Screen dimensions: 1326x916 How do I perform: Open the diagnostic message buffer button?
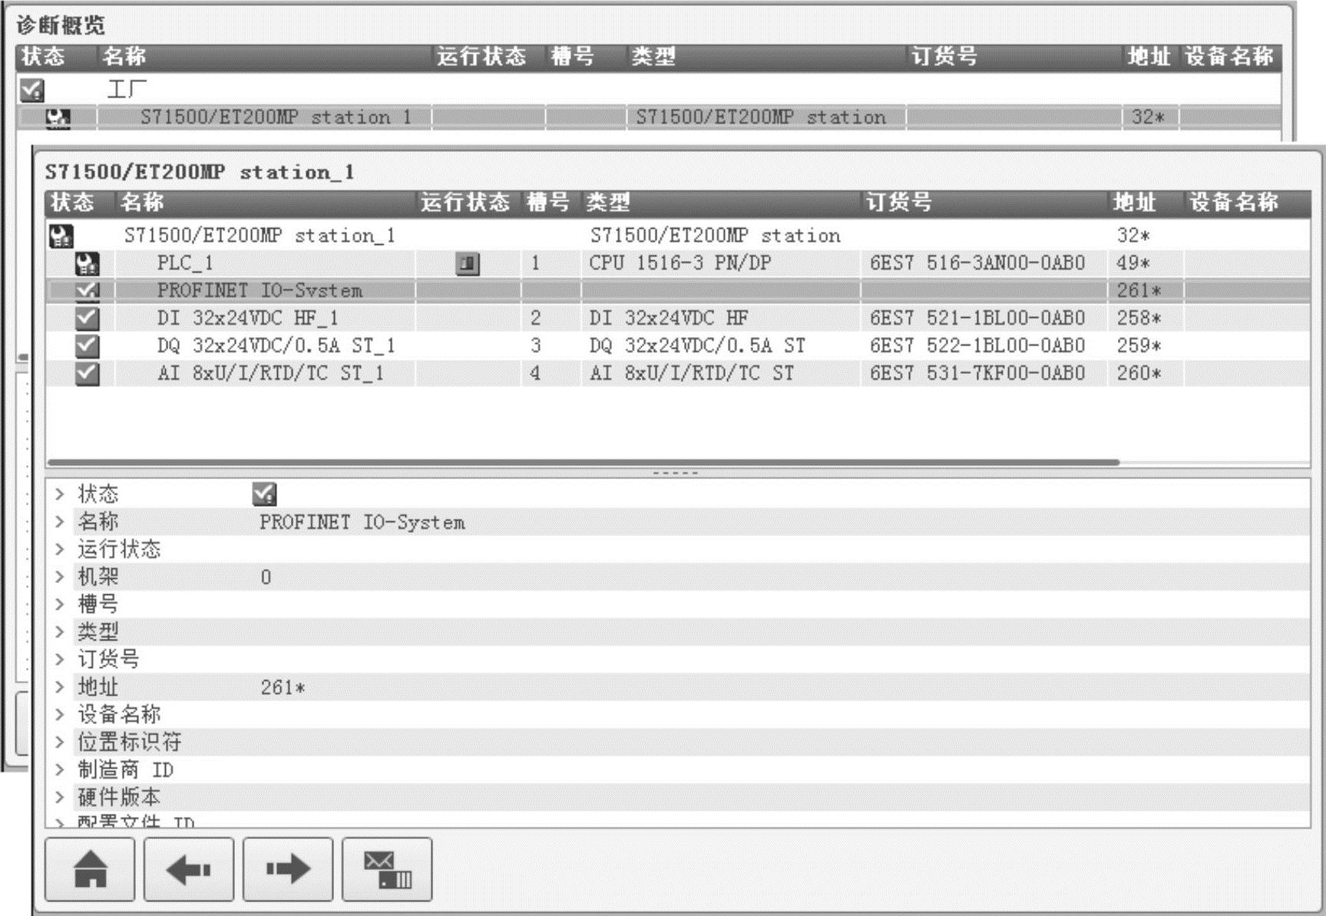click(387, 869)
